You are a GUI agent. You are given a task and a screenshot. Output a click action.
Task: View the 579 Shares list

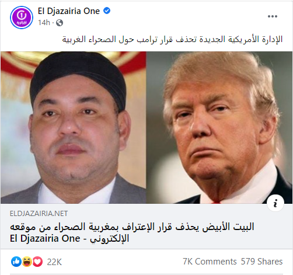[261, 262]
